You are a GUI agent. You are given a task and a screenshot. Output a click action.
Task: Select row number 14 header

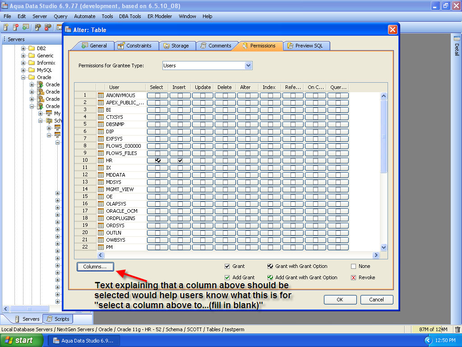(85, 189)
